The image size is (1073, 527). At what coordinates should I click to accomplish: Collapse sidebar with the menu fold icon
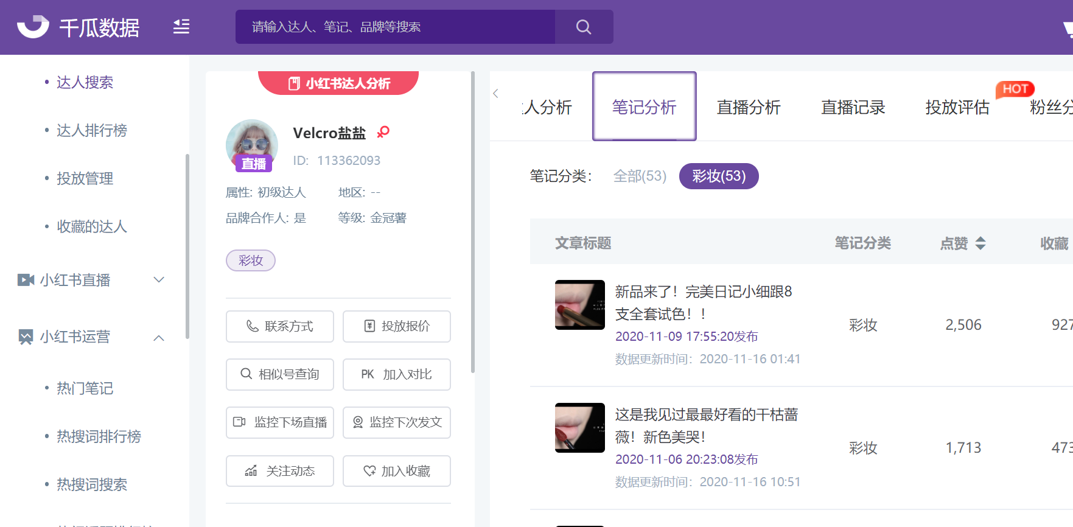point(181,27)
